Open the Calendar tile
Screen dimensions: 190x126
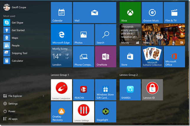[61, 12]
